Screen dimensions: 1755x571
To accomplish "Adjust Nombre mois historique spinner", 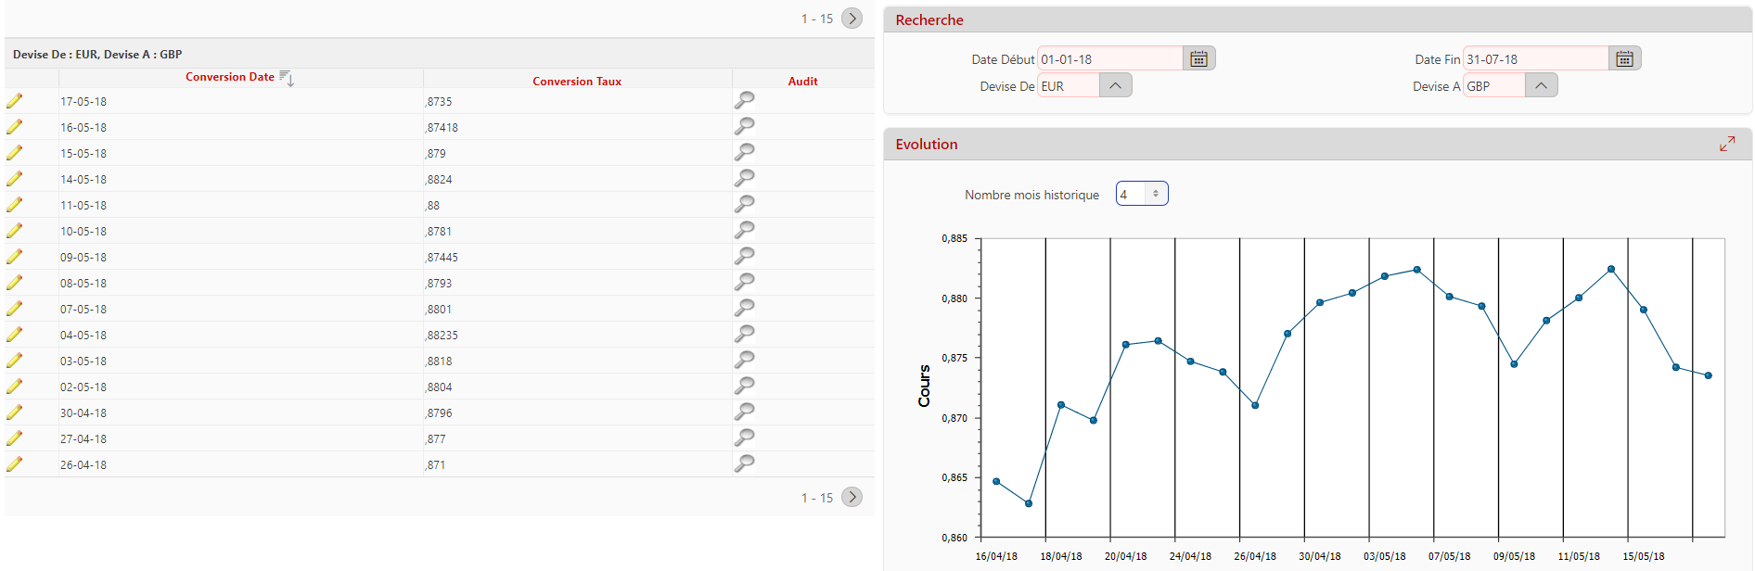I will 1155,194.
